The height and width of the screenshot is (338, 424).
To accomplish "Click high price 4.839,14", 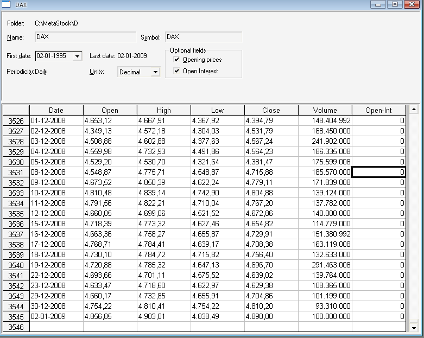I will 164,193.
